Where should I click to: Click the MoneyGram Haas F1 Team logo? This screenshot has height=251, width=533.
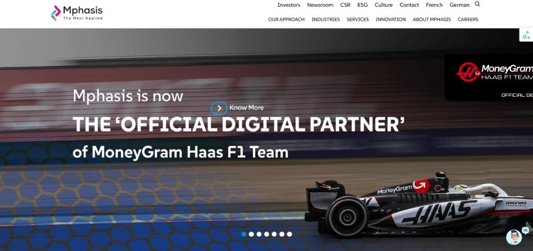pyautogui.click(x=494, y=72)
